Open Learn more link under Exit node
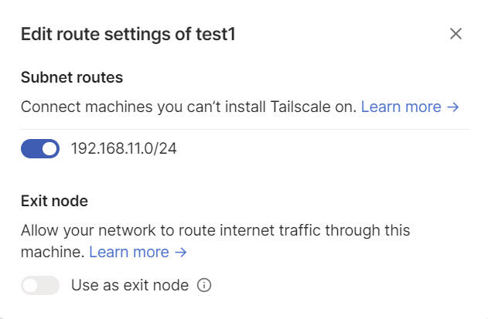This screenshot has height=319, width=488. point(128,252)
